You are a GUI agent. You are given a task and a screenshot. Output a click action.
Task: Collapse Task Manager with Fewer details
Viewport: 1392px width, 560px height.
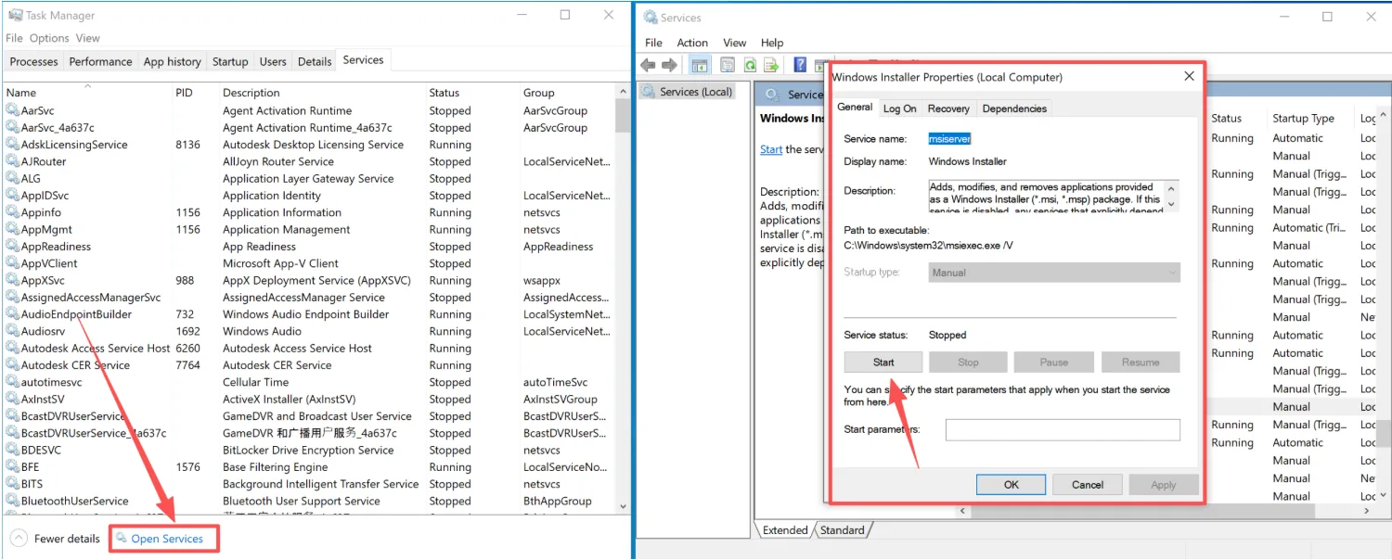[x=56, y=539]
